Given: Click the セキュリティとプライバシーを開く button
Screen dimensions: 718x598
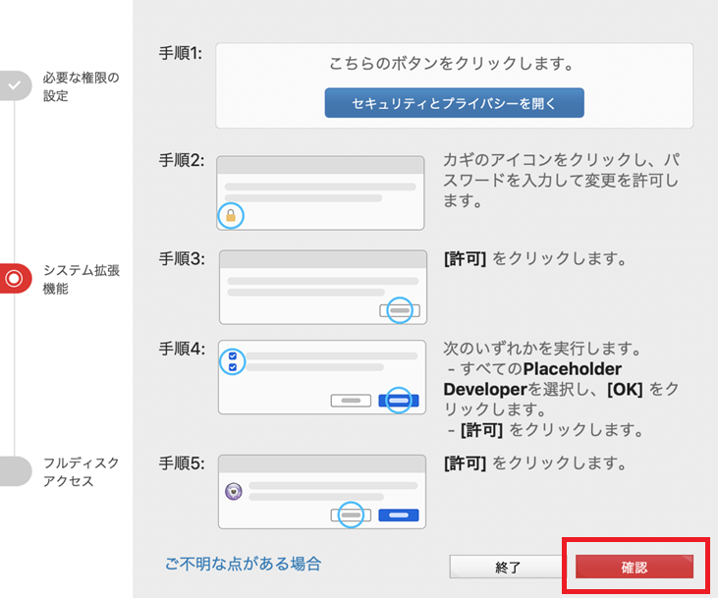Looking at the screenshot, I should pyautogui.click(x=454, y=103).
